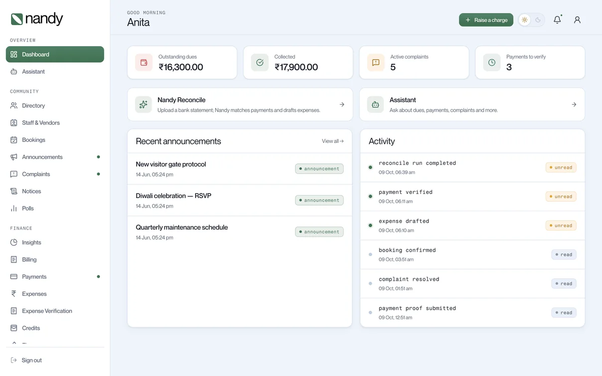Click View all announcements link
The image size is (602, 376).
[x=333, y=141]
